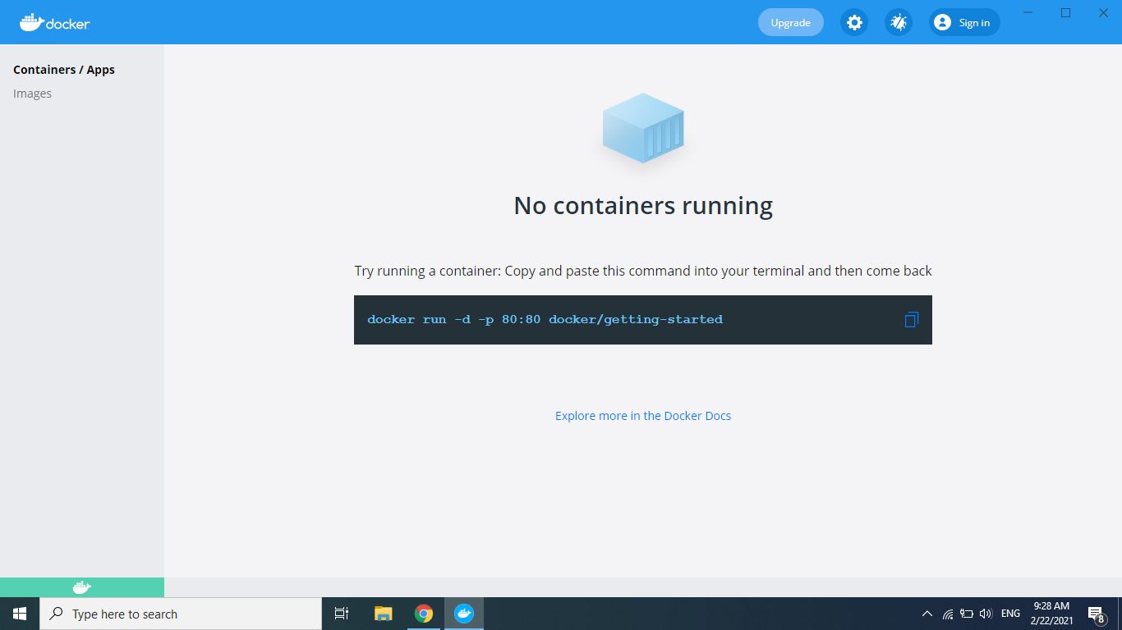Click the Type here to search box
Screen dimensions: 1122x630
pos(181,614)
